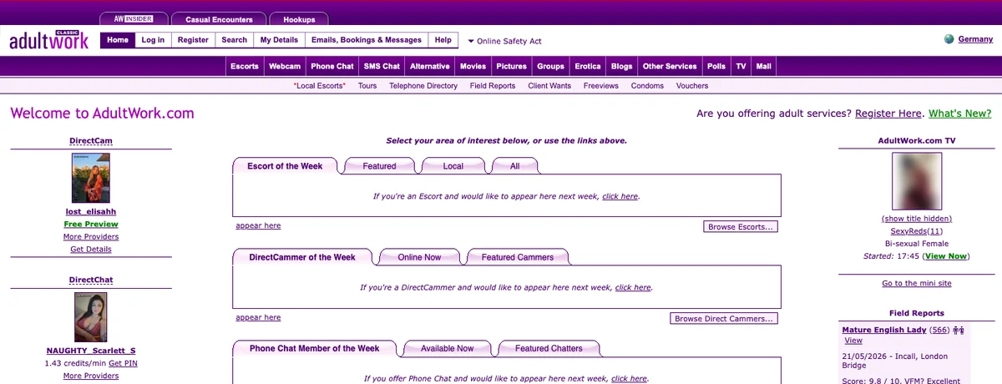Open the Search menu item

(x=235, y=40)
